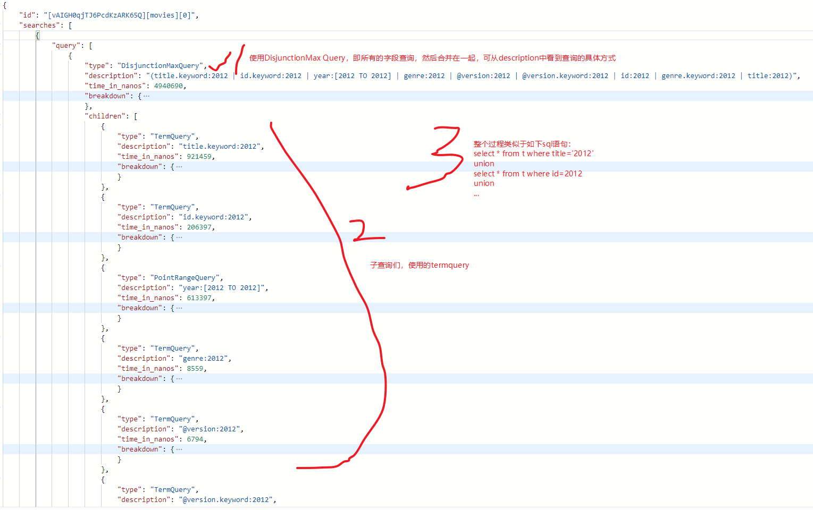Click "genre.keyword:2012" in the long root description
Image resolution: width=813 pixels, height=510 pixels.
click(x=698, y=76)
